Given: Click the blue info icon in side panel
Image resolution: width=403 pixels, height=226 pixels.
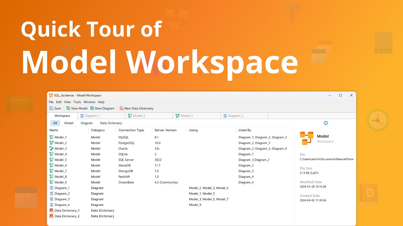Looking at the screenshot, I should pyautogui.click(x=326, y=123).
